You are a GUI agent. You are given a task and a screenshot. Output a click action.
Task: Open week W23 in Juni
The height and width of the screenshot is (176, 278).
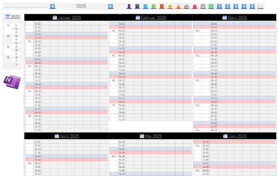(198, 145)
